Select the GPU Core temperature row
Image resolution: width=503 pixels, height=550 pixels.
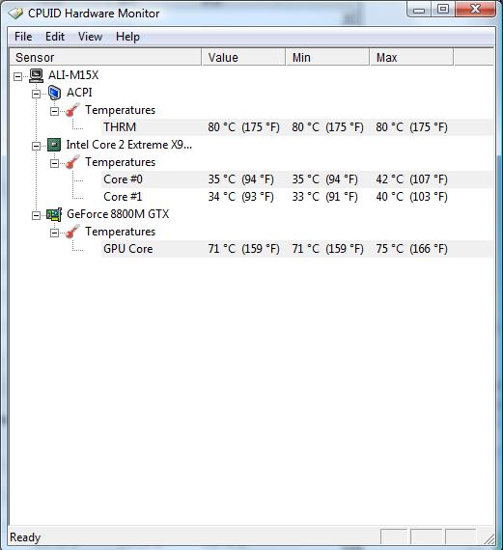pyautogui.click(x=297, y=249)
